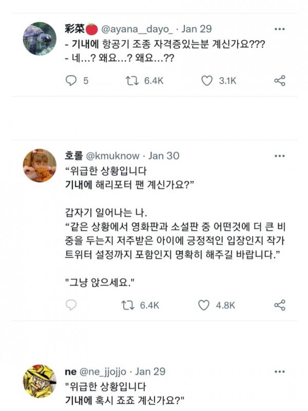Viewport: 308px width, 411px height.
Task: Open more options for ne_jjojjo tweet
Action: (x=280, y=371)
